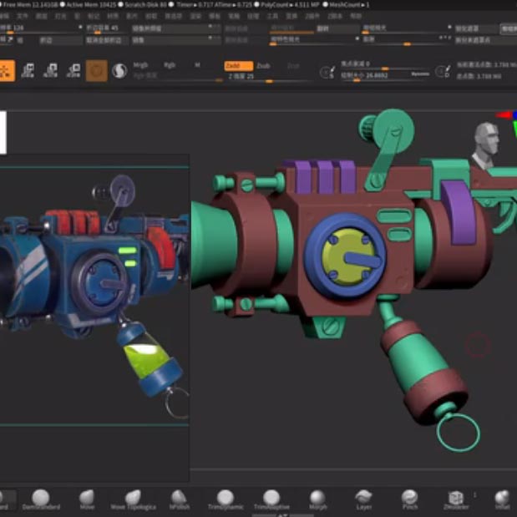Screen dimensions: 517x517
Task: Select the Pinch brush
Action: tap(410, 499)
